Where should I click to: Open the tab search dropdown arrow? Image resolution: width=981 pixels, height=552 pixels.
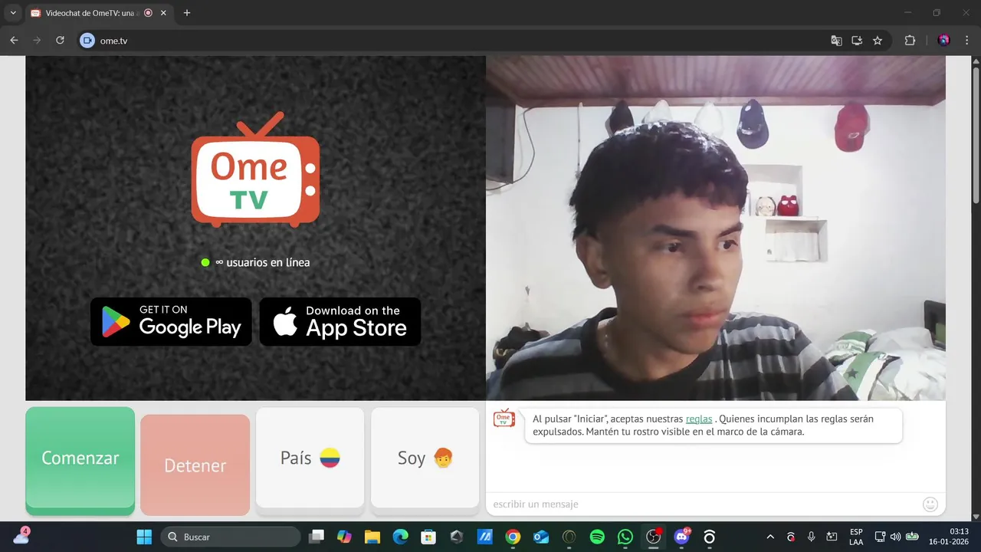[x=13, y=13]
